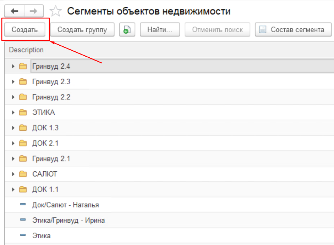
Task: Expand the Гринвуд 2.1 tree node
Action: (13, 159)
